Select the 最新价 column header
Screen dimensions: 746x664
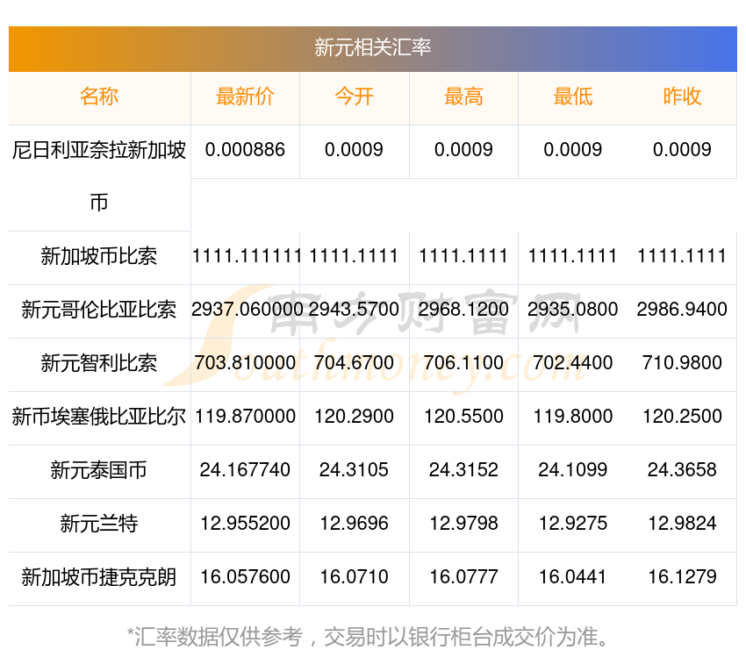(x=245, y=97)
